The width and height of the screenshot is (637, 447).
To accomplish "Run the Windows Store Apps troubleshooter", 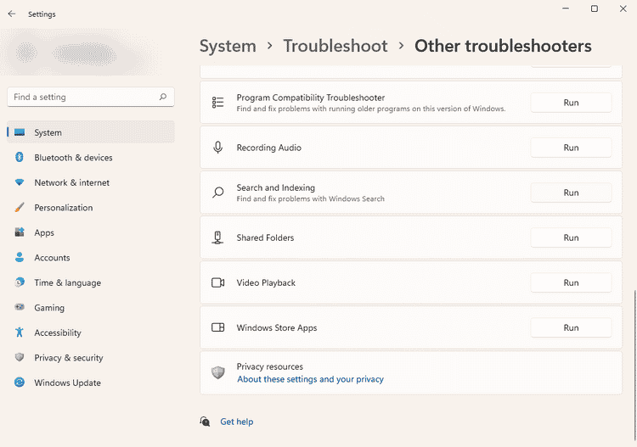I will (571, 327).
